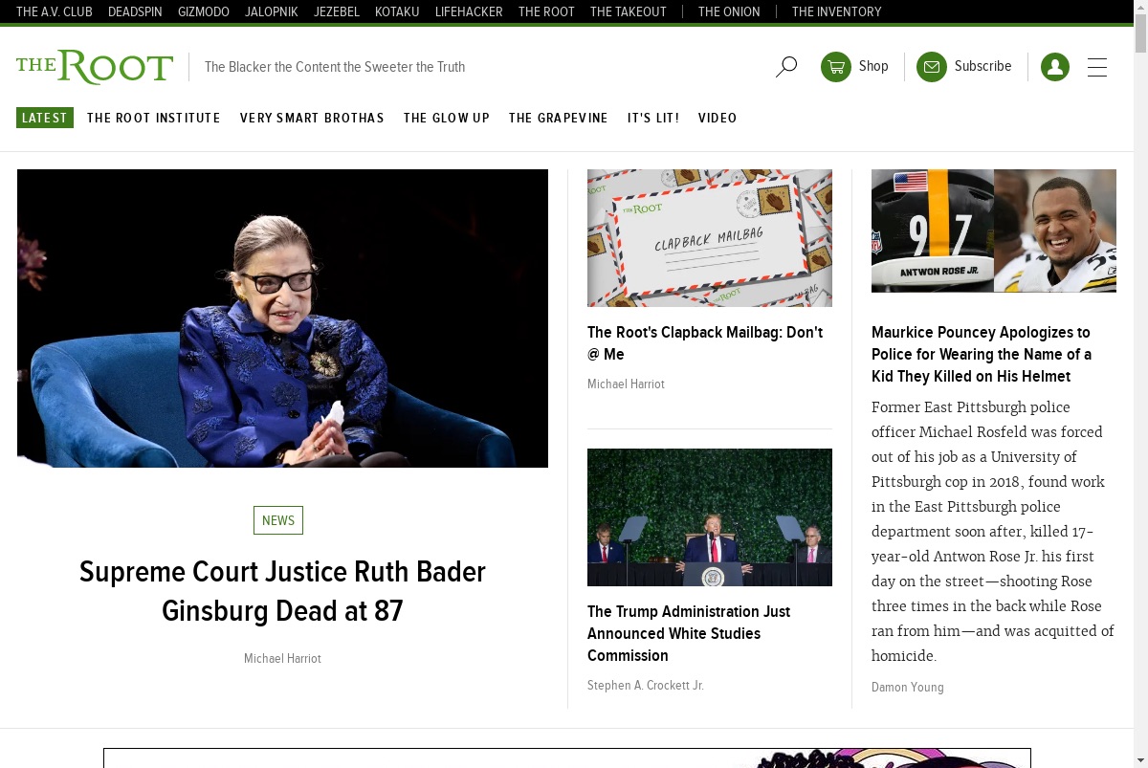Click the Subscribe label
The width and height of the screenshot is (1148, 768).
tap(982, 66)
